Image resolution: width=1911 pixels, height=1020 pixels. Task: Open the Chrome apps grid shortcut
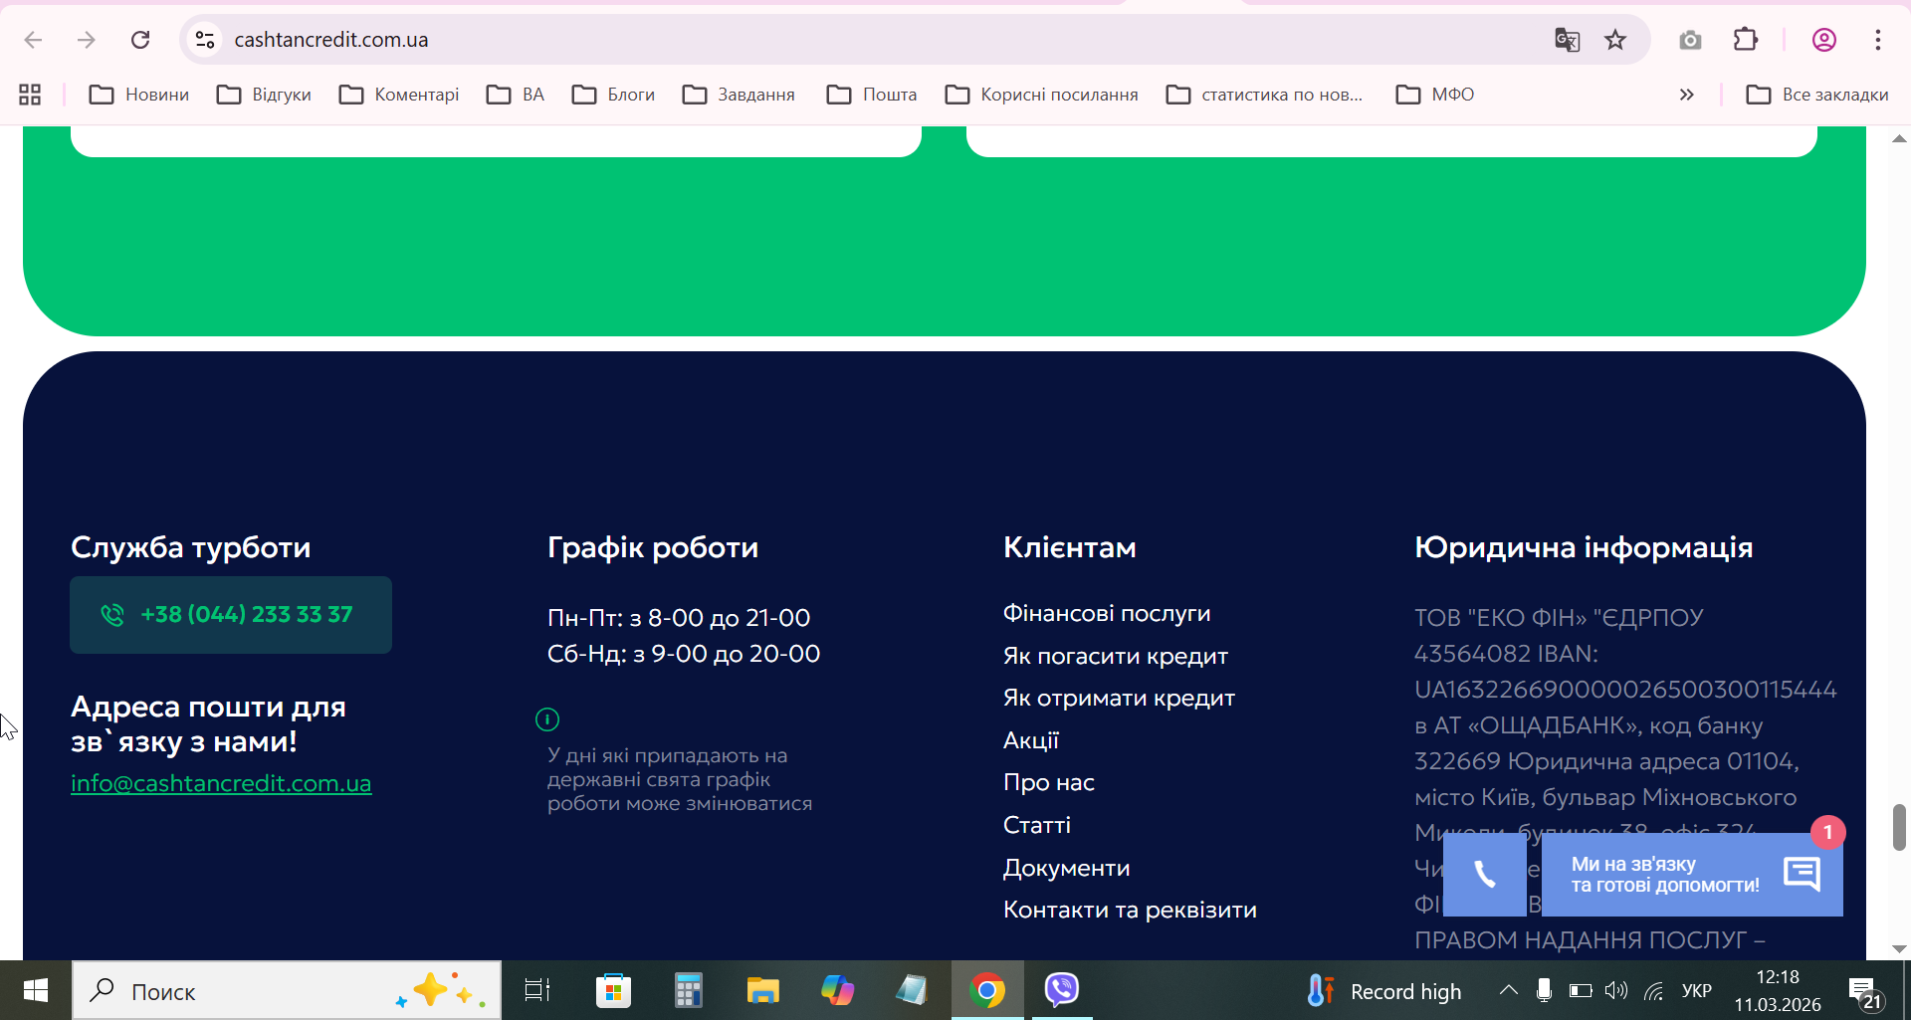click(30, 95)
